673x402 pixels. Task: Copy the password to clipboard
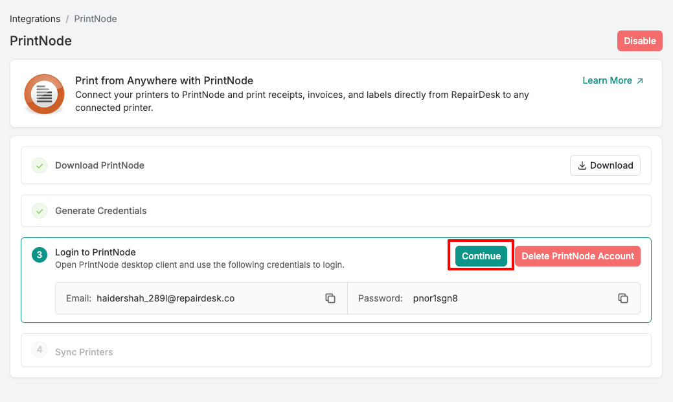[623, 298]
